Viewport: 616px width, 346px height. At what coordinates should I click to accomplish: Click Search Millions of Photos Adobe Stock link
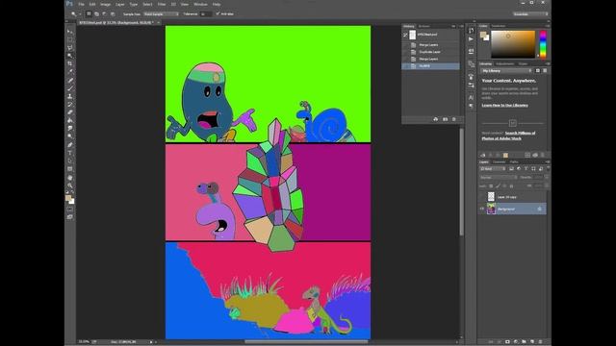tap(509, 136)
